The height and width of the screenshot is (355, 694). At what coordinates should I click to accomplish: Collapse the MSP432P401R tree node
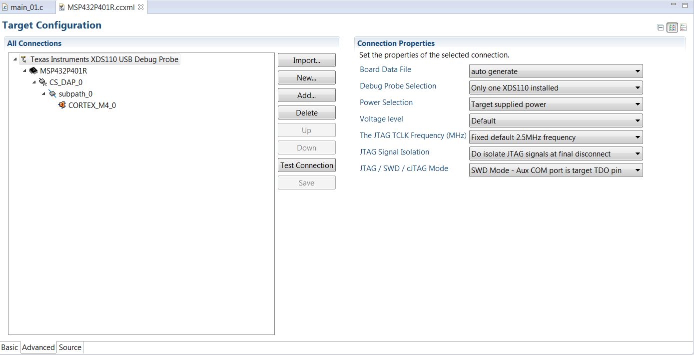pos(24,71)
